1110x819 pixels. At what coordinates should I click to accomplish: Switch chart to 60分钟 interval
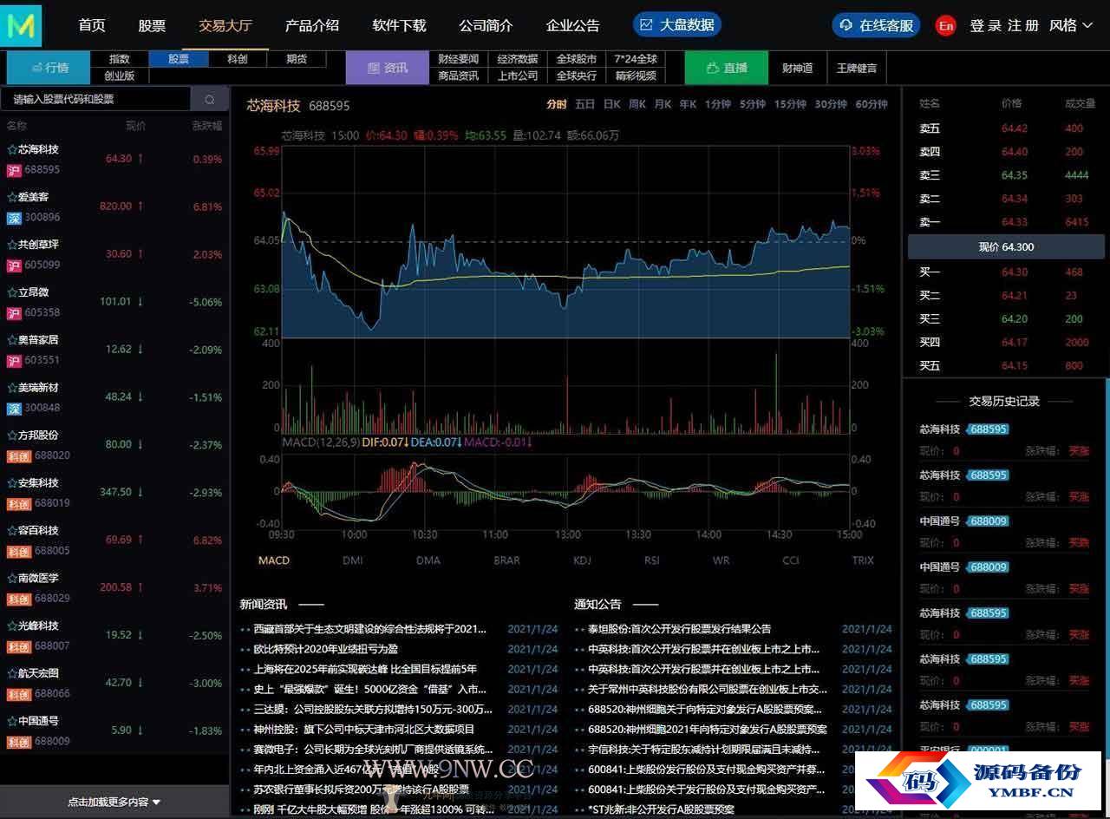click(872, 104)
